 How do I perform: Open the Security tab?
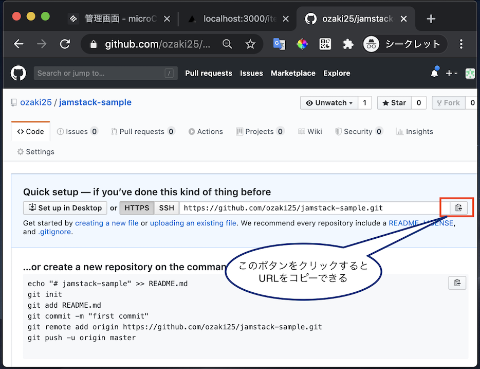point(359,131)
